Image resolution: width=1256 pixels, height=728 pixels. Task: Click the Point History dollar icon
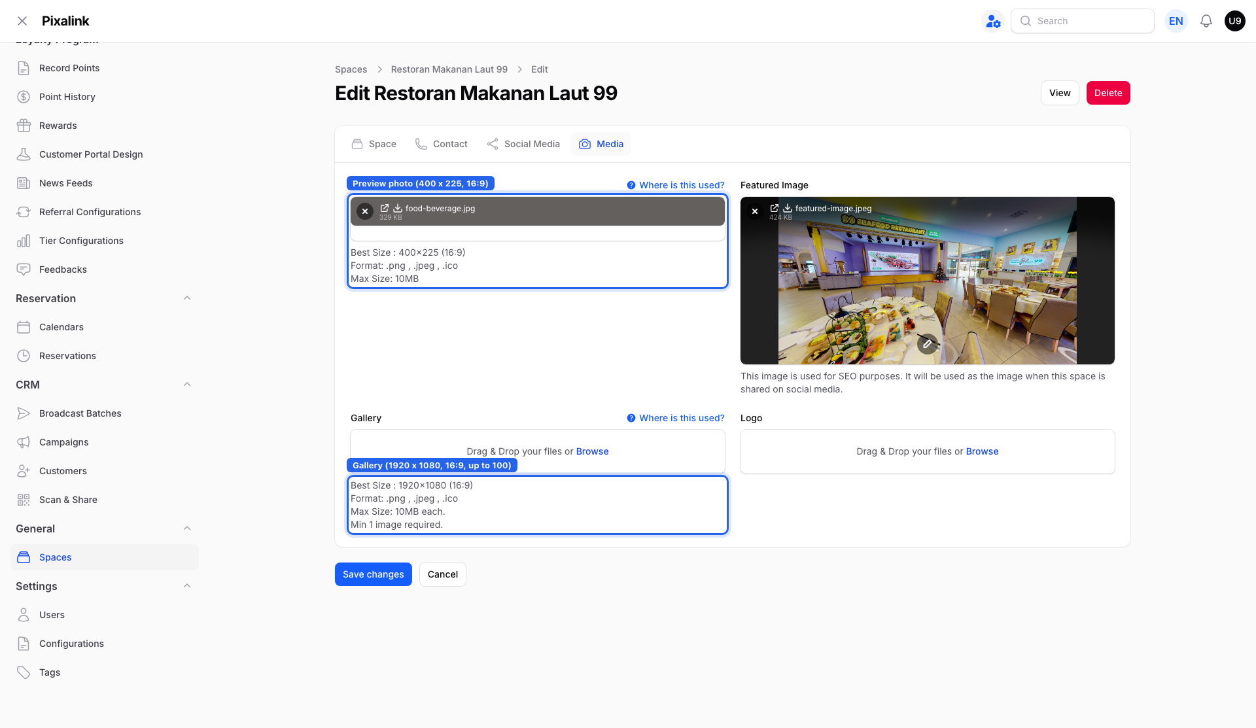(x=24, y=97)
